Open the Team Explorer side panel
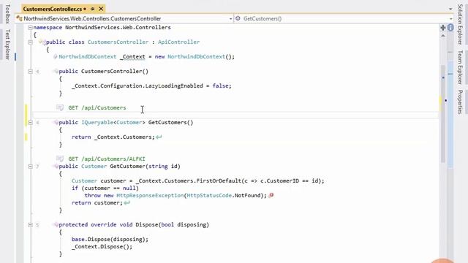468x263 pixels. click(x=460, y=67)
